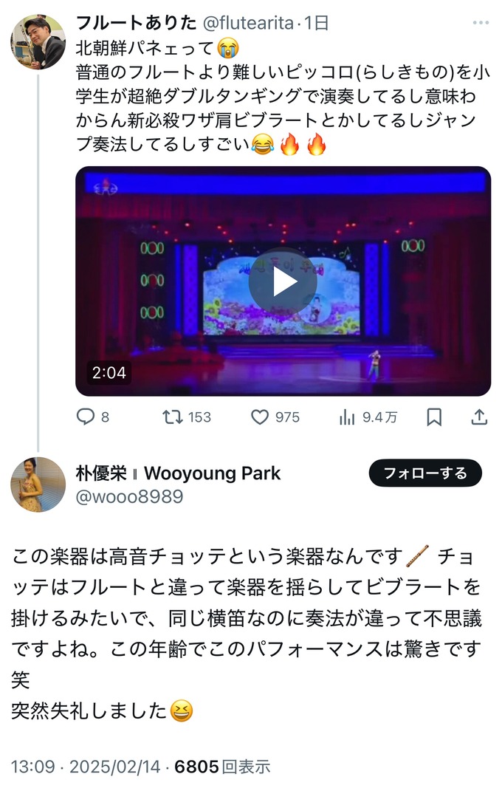The height and width of the screenshot is (791, 502).
Task: Open フルートありた profile picture
Action: pyautogui.click(x=38, y=41)
